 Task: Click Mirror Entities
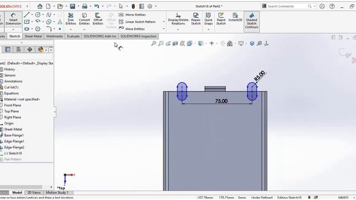(132, 15)
